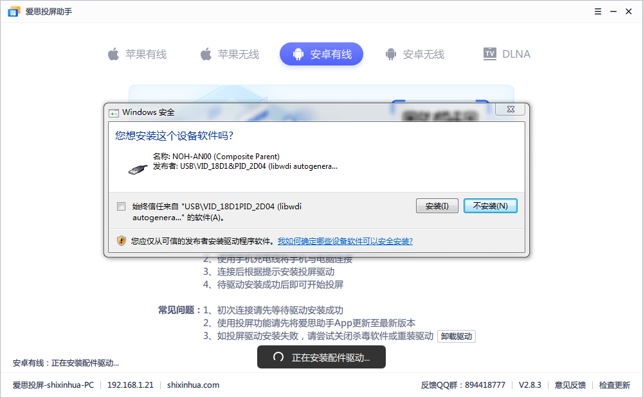Click the 卸载驱动 button

[457, 336]
